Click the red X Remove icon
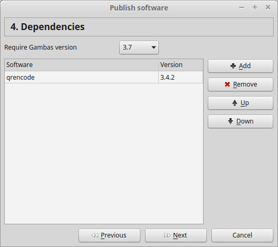This screenshot has width=278, height=247. pos(227,84)
